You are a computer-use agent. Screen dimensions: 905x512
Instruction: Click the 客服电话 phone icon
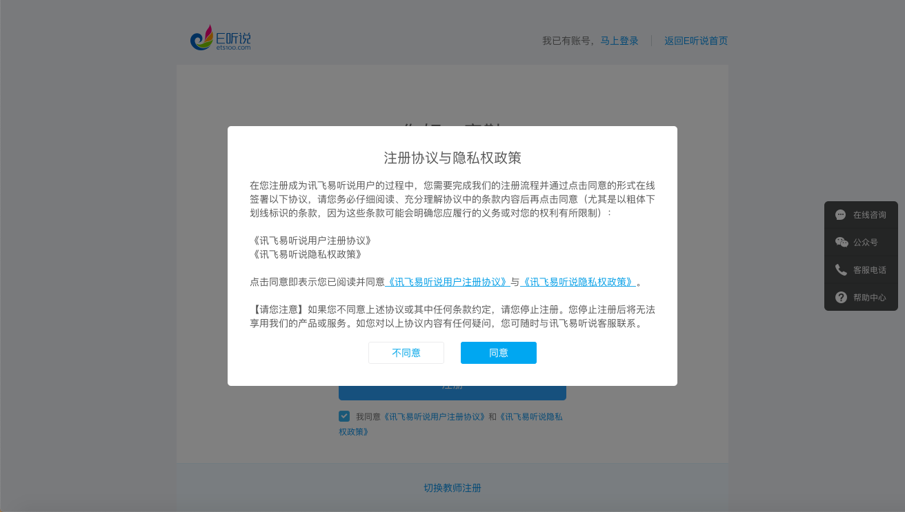coord(841,270)
